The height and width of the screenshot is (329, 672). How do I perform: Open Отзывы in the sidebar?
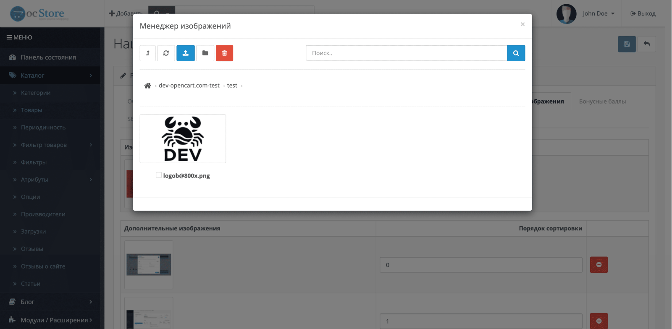(32, 249)
